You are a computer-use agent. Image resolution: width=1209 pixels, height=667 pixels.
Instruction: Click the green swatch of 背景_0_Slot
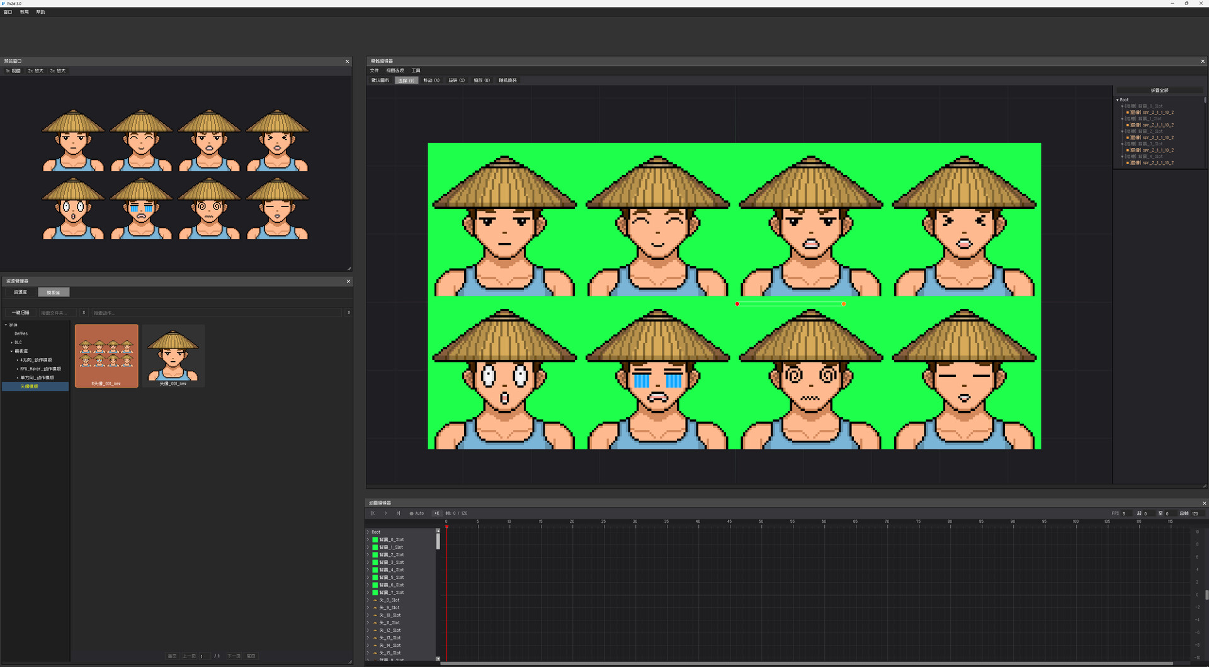tap(375, 540)
